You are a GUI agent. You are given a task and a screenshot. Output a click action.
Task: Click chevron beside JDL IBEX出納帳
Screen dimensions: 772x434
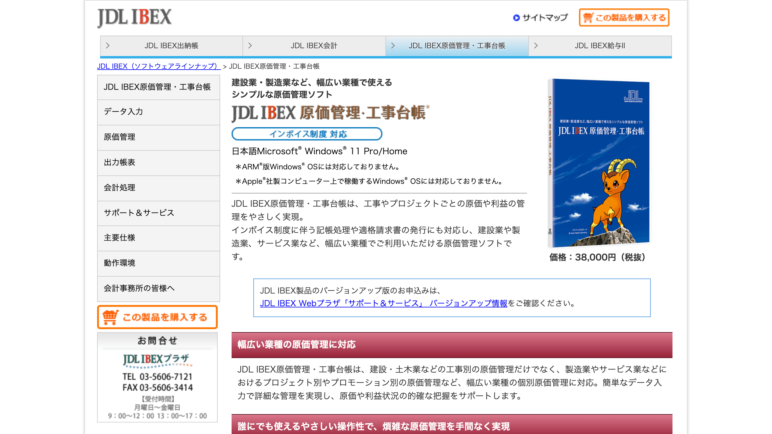(108, 46)
